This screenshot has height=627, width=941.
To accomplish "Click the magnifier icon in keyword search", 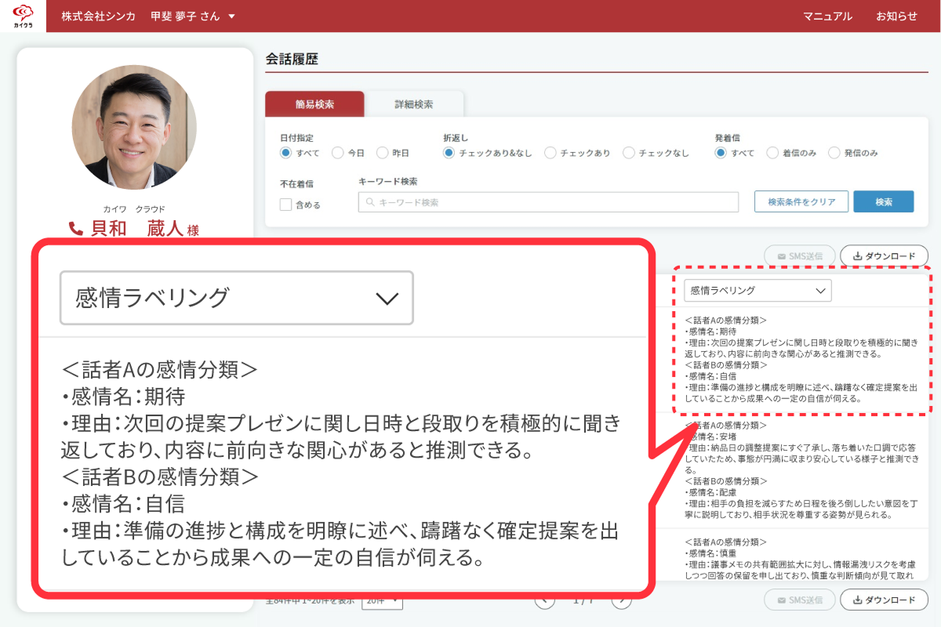I will pos(370,202).
